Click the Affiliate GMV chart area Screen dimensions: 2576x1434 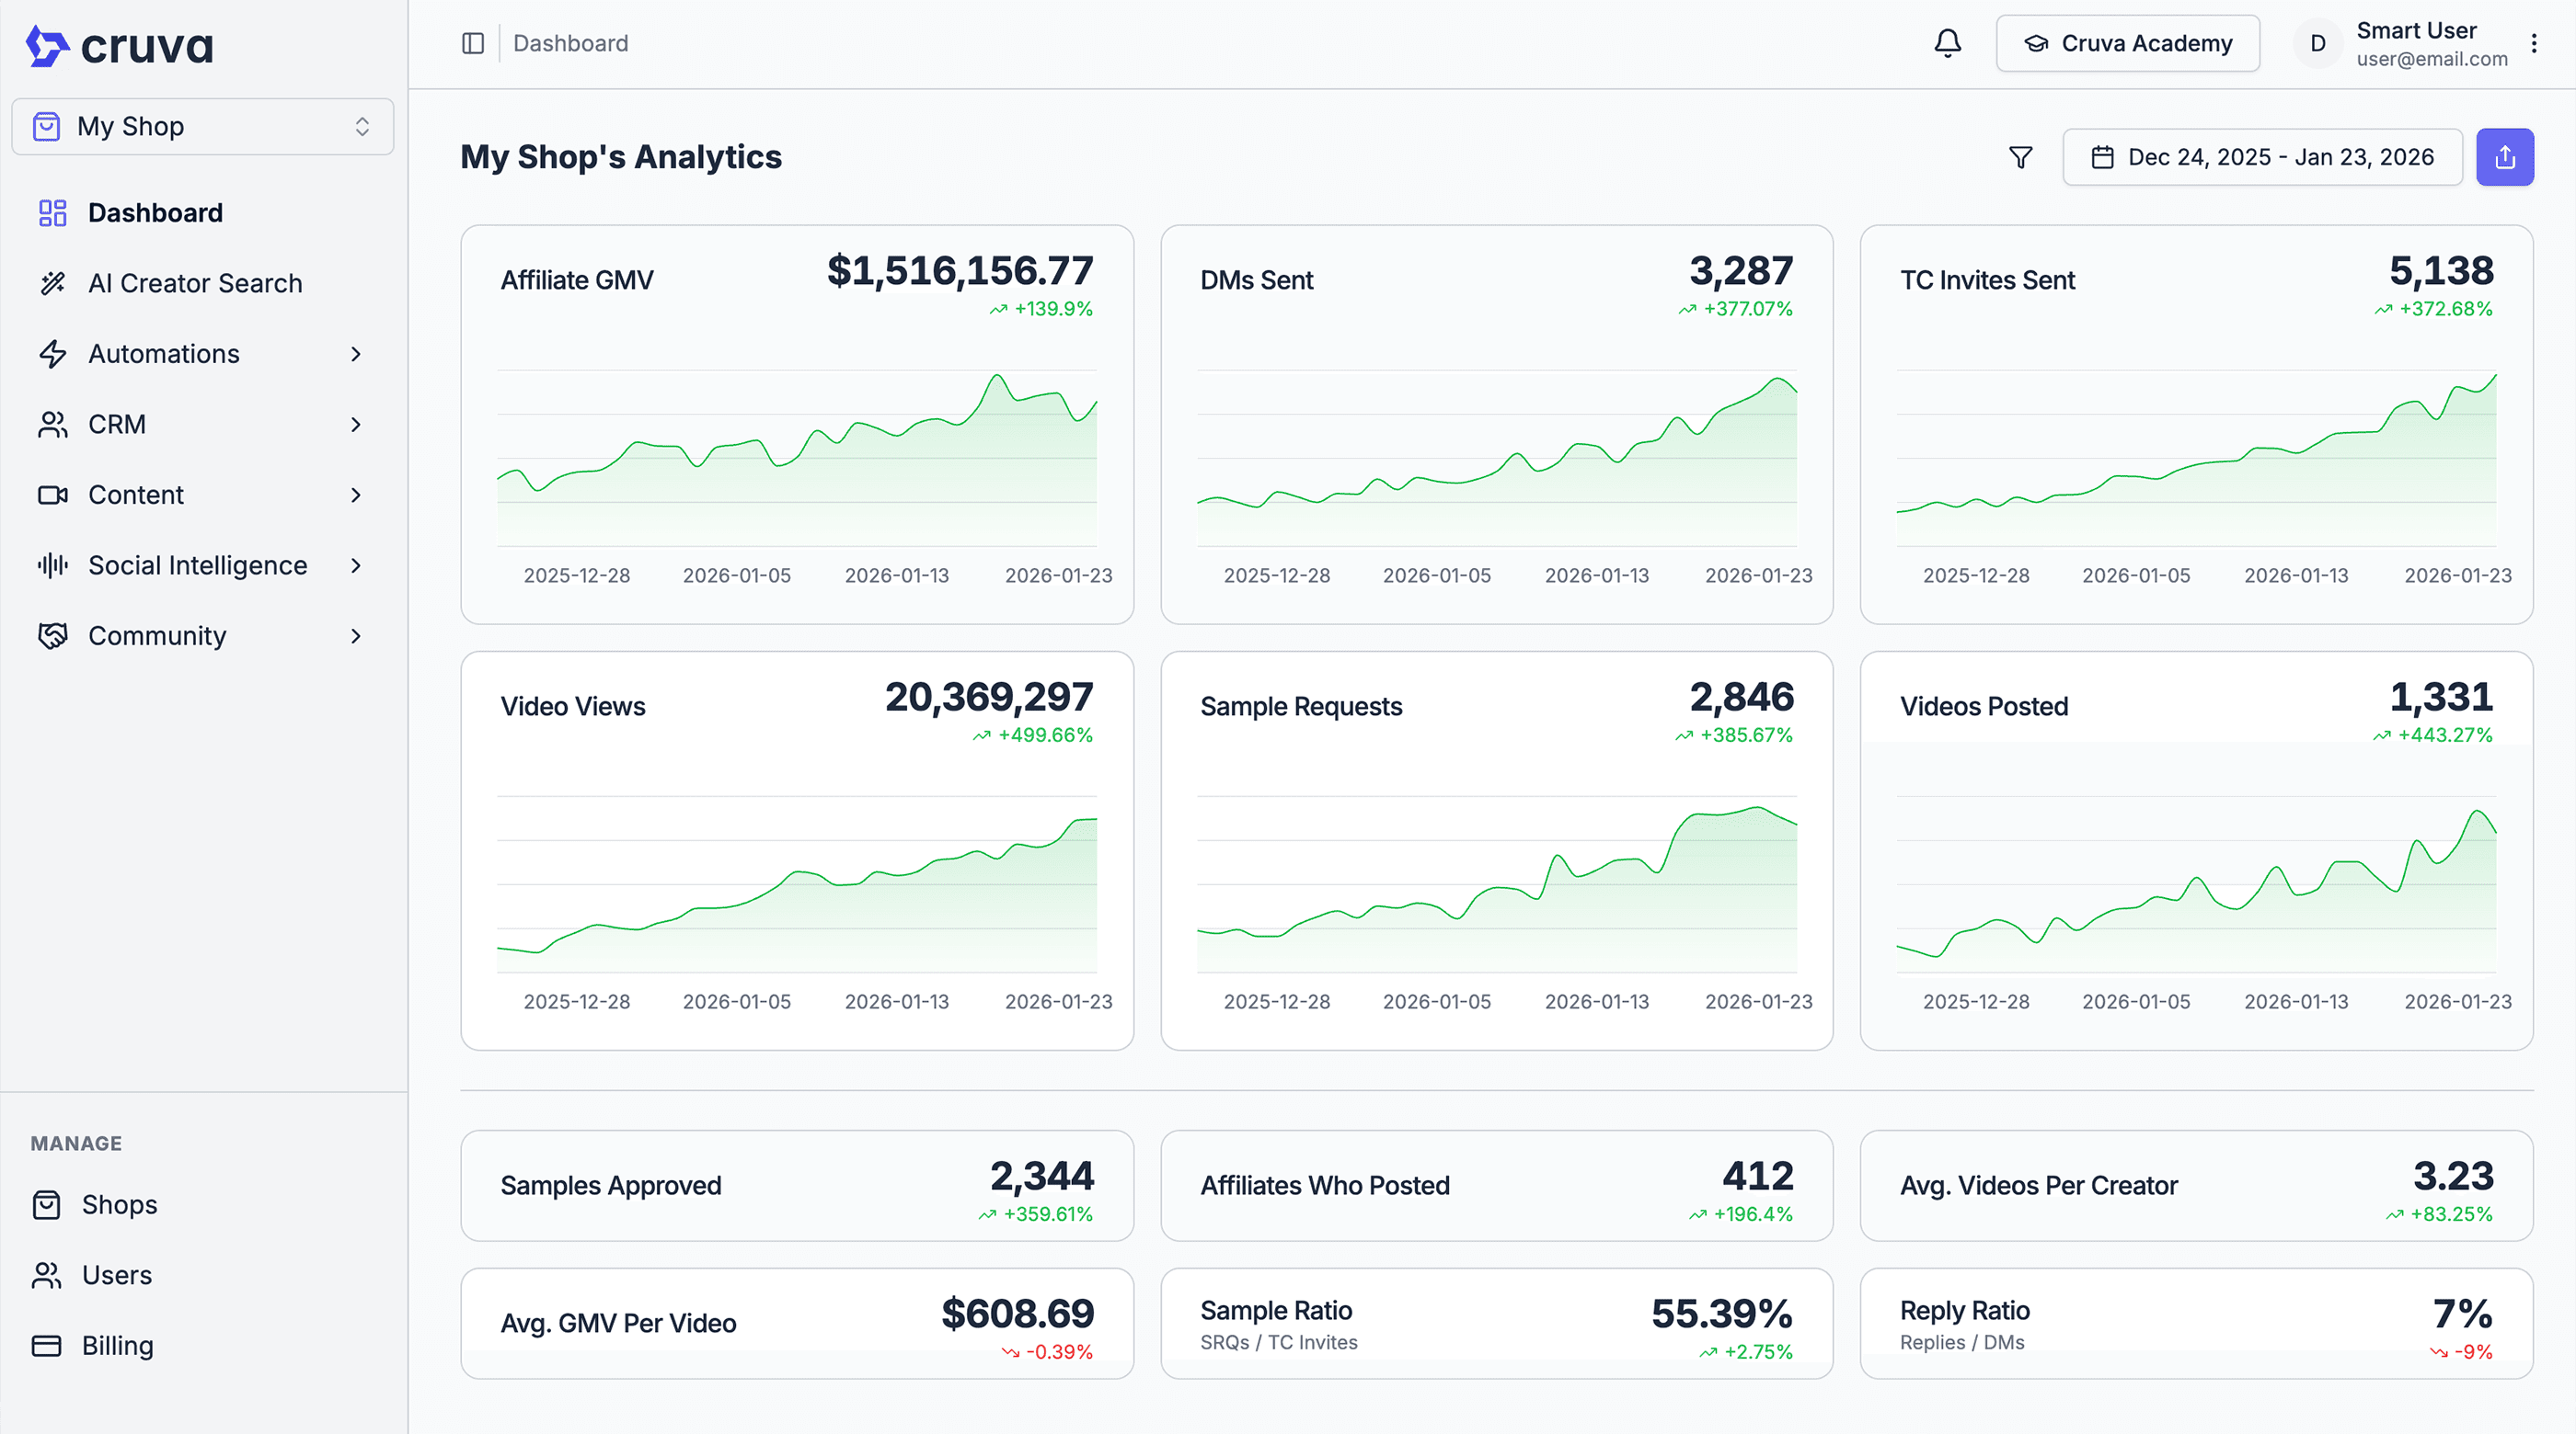tap(796, 460)
